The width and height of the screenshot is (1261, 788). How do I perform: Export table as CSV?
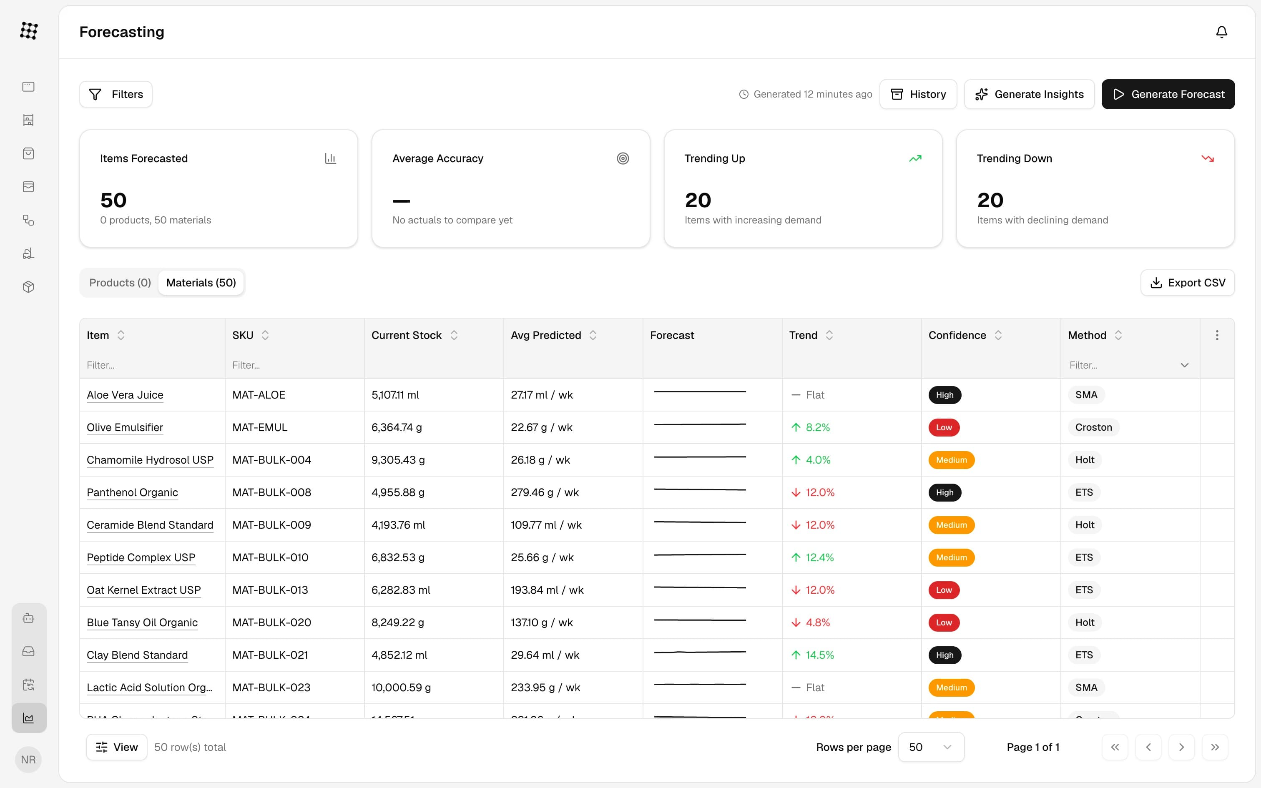[x=1188, y=283]
